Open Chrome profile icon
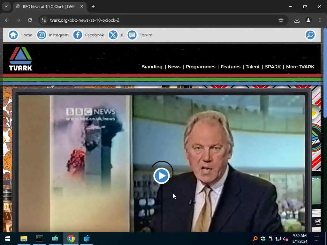Screen dimensions: 327x245 click(x=308, y=20)
